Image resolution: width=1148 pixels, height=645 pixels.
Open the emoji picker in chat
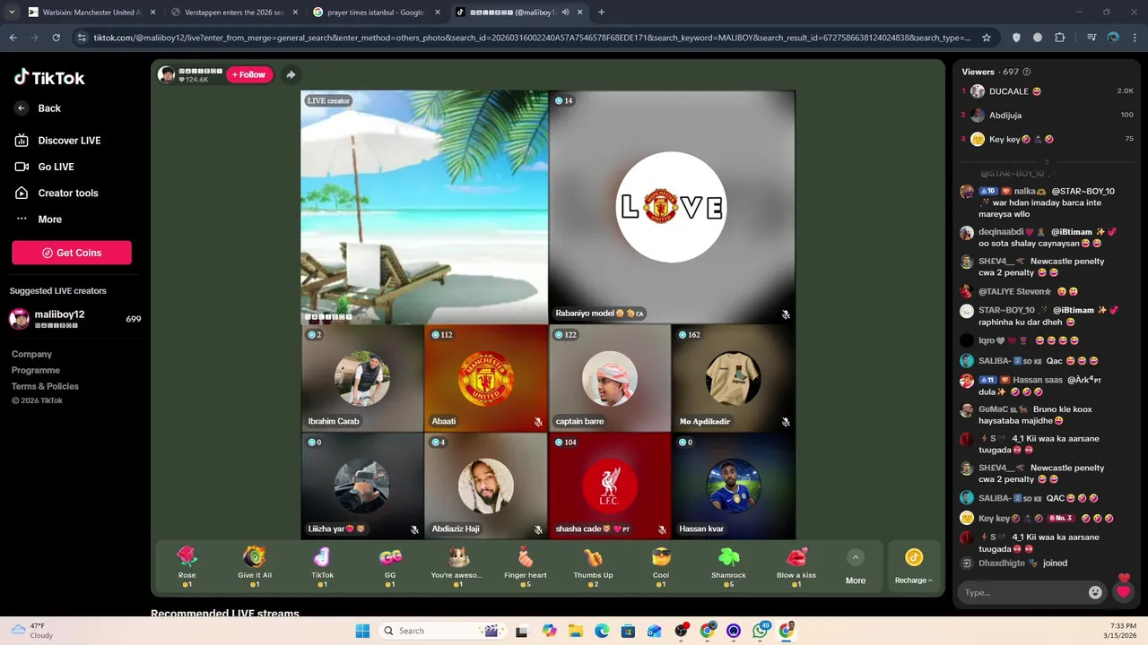1095,592
